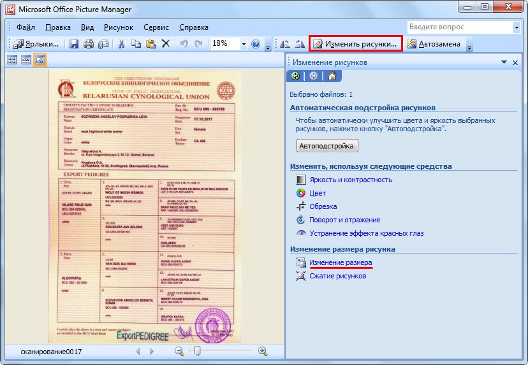Click the Print icon in toolbar

(x=89, y=44)
